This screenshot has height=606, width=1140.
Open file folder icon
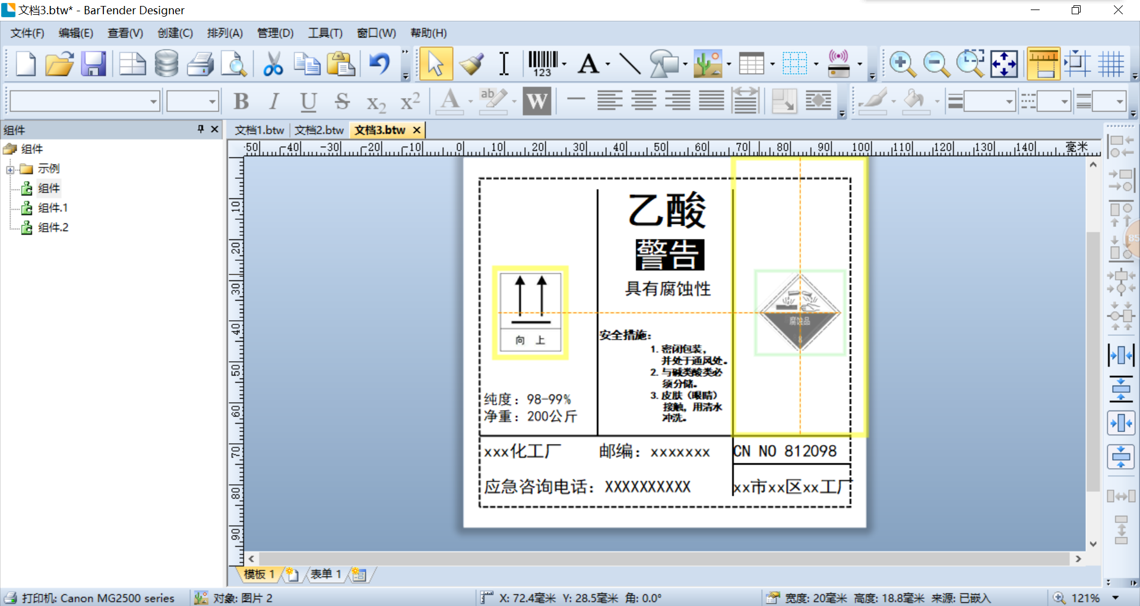click(59, 64)
